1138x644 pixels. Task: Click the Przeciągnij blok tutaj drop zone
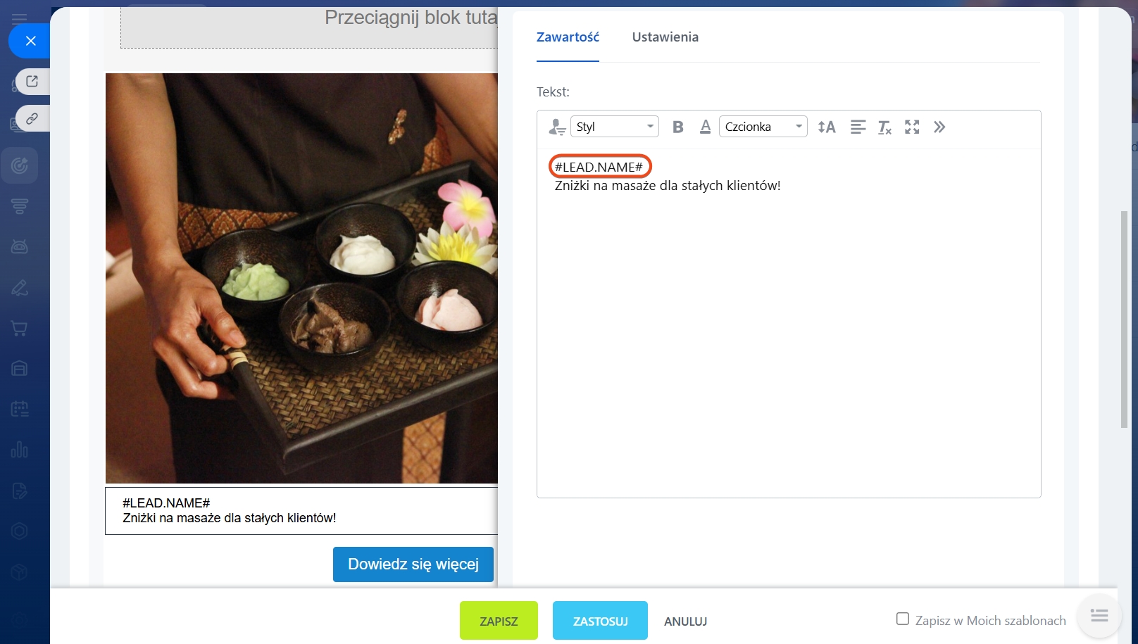309,27
